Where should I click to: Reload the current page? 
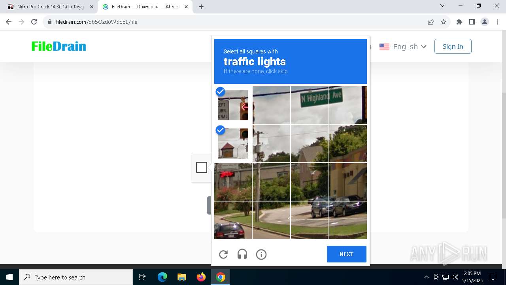[x=34, y=22]
